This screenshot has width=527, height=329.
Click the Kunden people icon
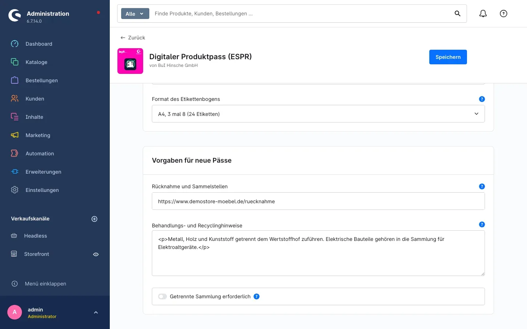point(15,99)
